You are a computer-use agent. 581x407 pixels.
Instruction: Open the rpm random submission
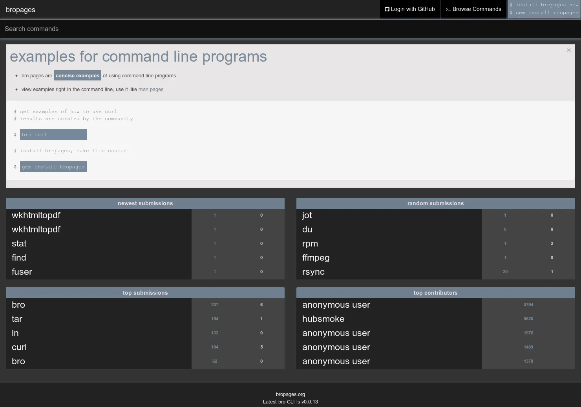[310, 243]
